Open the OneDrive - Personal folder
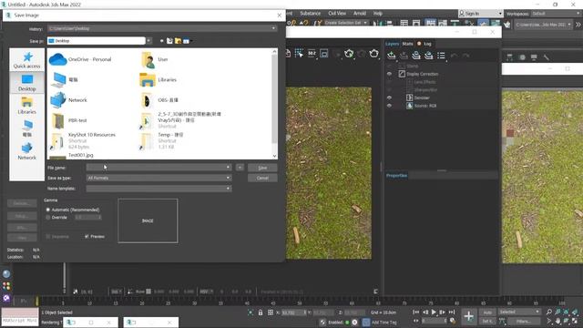The width and height of the screenshot is (583, 328). pyautogui.click(x=80, y=59)
